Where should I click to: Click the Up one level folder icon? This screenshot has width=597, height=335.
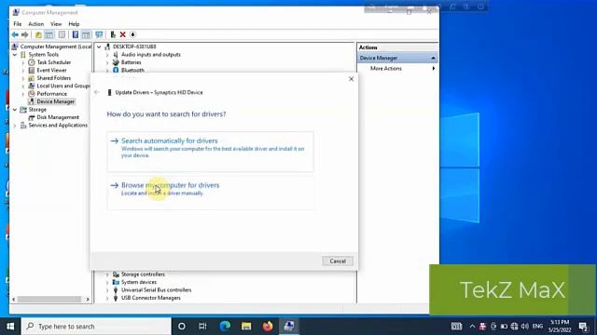[38, 35]
